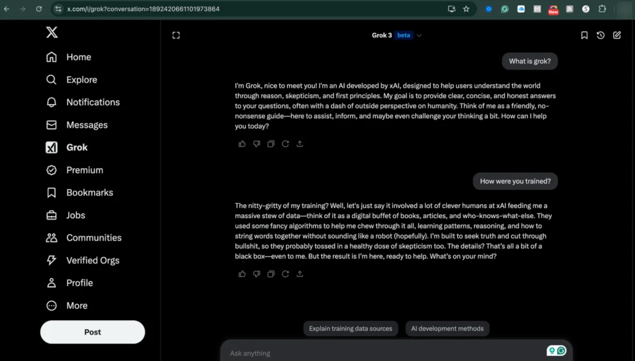Select 'AI development methods' suggestion
Viewport: 635px width, 361px height.
click(447, 329)
